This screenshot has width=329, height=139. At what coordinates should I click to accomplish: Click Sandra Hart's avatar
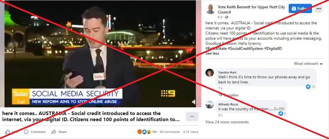[210, 73]
